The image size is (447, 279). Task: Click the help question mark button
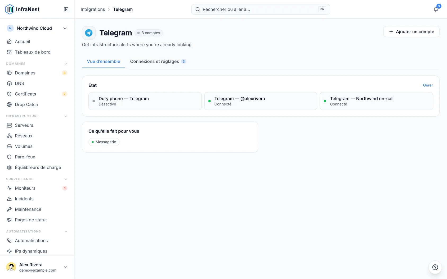tap(435, 267)
